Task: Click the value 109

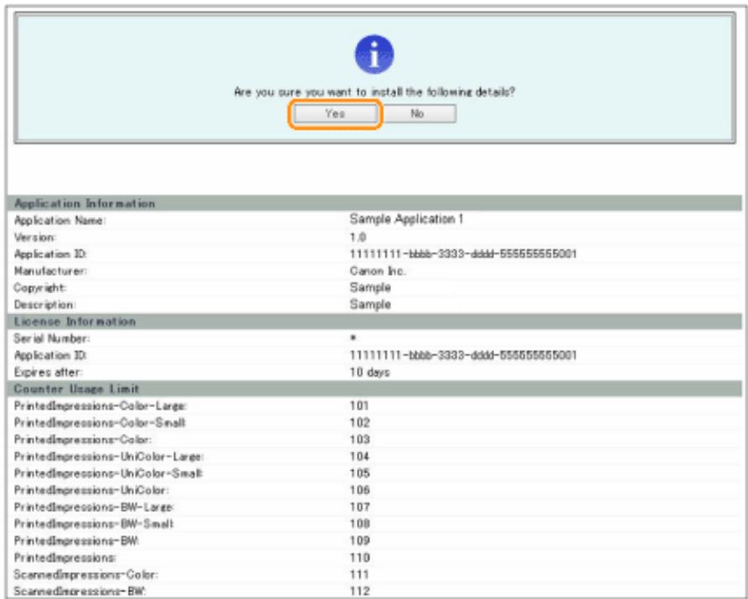Action: (359, 540)
